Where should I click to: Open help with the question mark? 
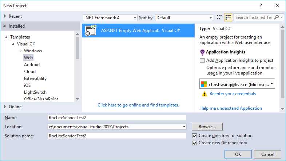point(261,6)
